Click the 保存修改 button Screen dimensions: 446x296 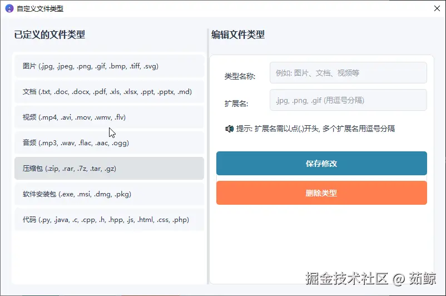[321, 164]
